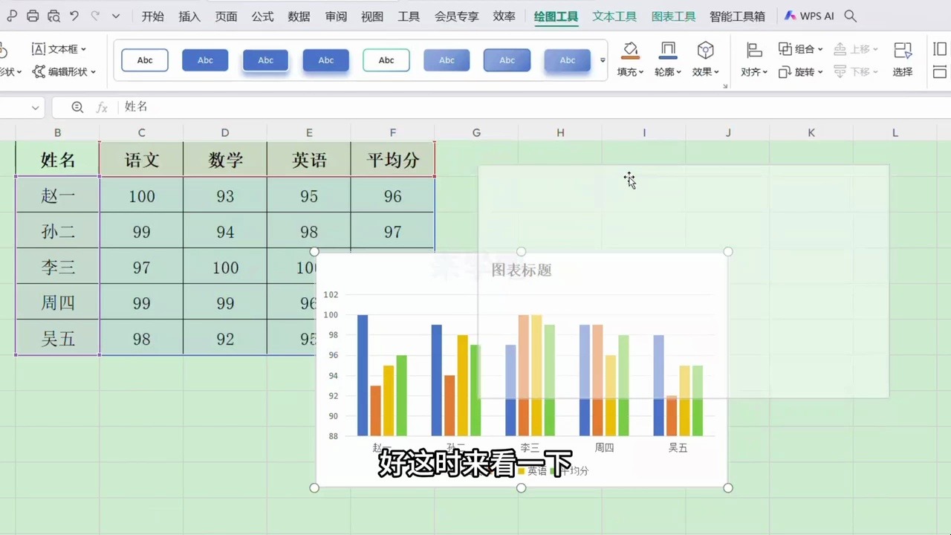Screen dimensions: 951x535
Task: Open the 旋转 rotate menu
Action: pyautogui.click(x=800, y=72)
